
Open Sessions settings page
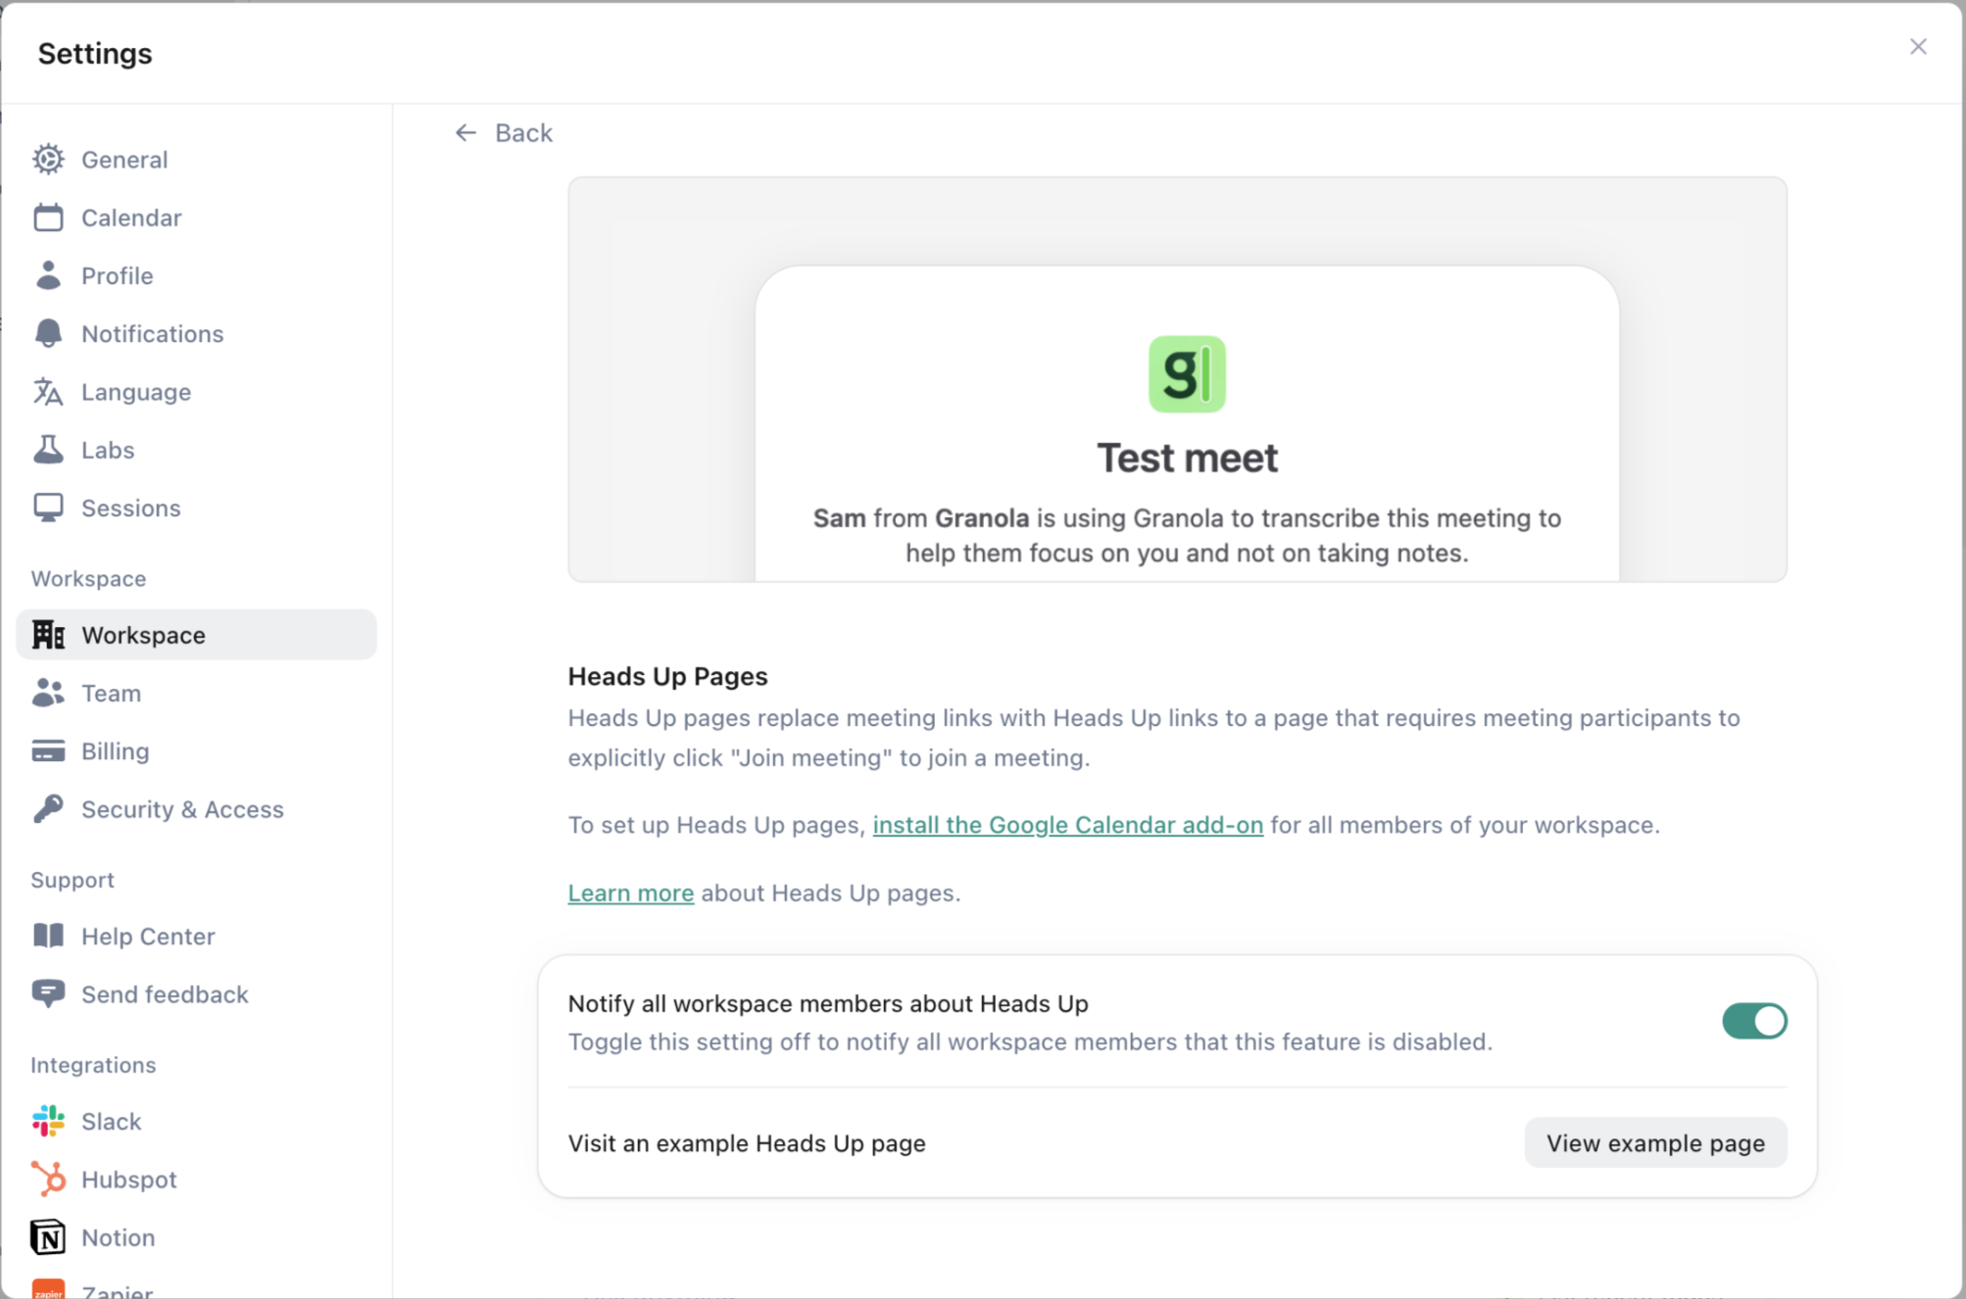[x=130, y=507]
